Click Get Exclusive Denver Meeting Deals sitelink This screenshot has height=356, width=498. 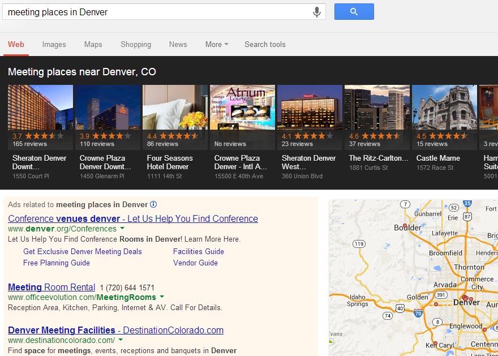click(82, 251)
